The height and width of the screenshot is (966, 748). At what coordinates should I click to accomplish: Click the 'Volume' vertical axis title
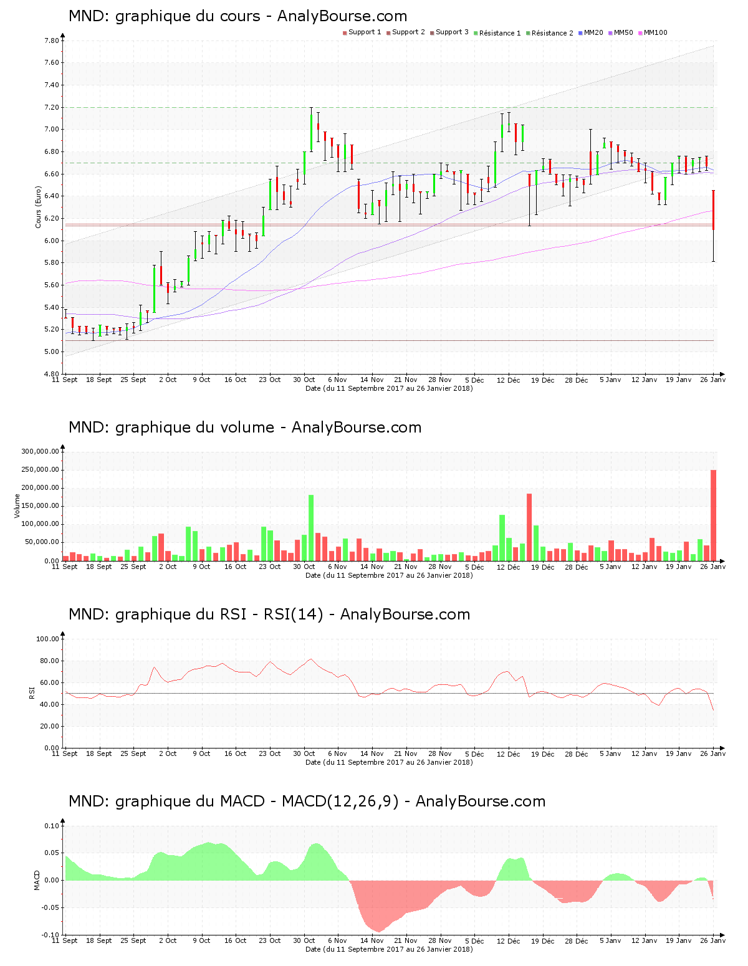(x=17, y=506)
